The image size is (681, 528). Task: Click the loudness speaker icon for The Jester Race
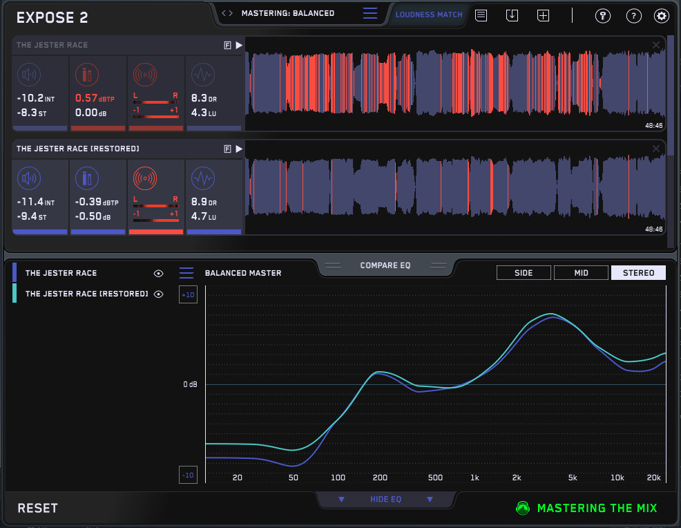click(28, 75)
